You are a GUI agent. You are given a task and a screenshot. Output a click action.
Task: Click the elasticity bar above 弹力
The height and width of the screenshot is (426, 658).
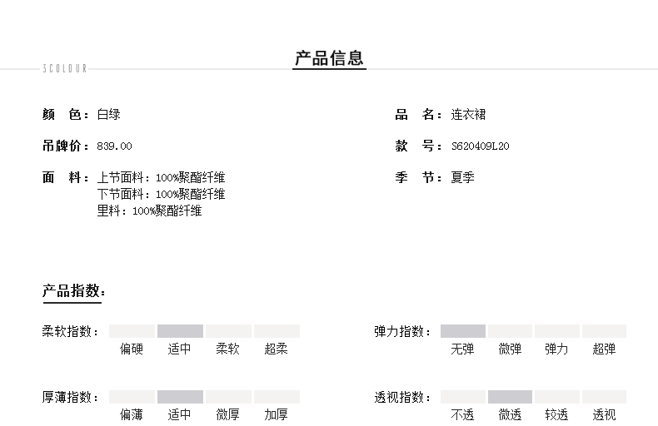pyautogui.click(x=557, y=331)
